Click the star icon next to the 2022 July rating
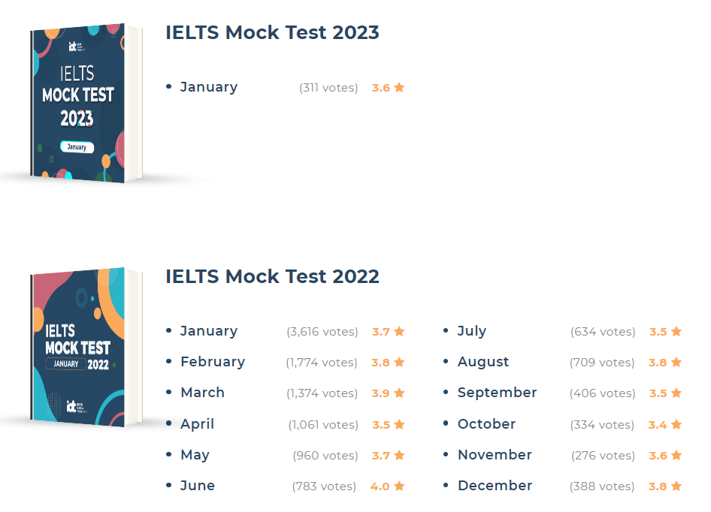The image size is (711, 512). (676, 331)
